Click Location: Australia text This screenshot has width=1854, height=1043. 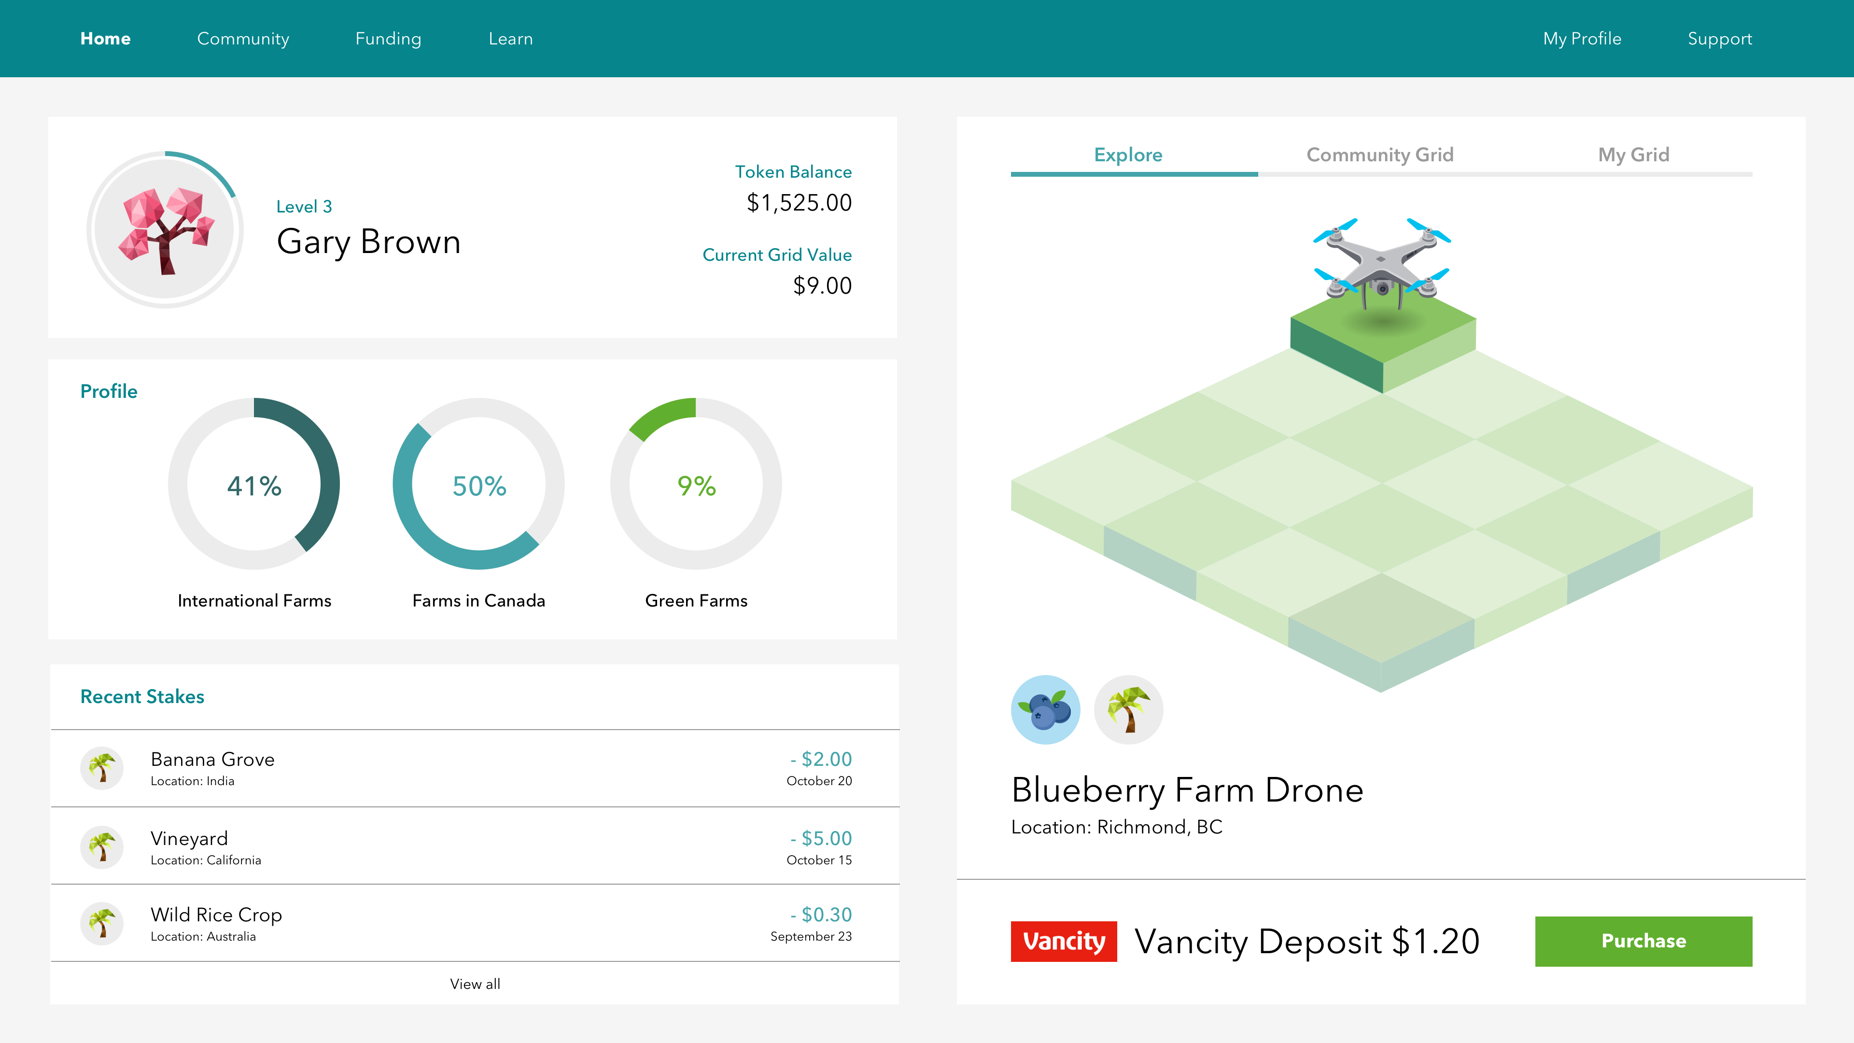pos(203,936)
